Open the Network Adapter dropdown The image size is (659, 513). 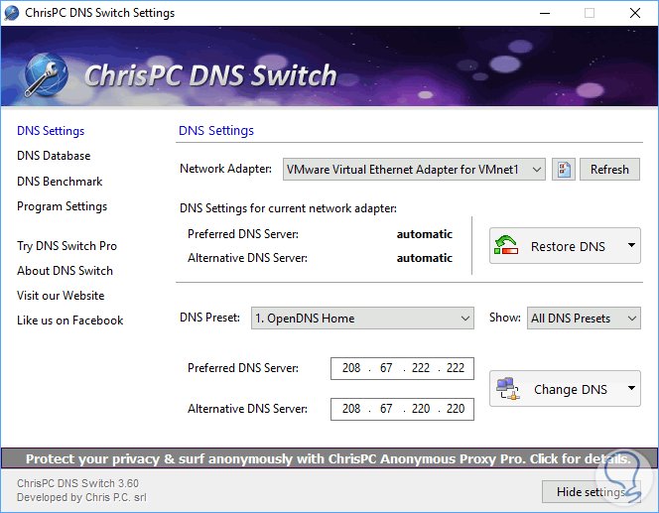tap(414, 170)
